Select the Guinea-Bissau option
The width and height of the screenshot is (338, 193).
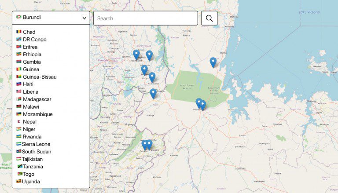(37, 77)
